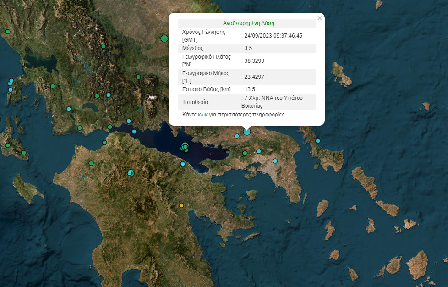
Task: Click the cyan marker east of Athens
Action: click(275, 161)
